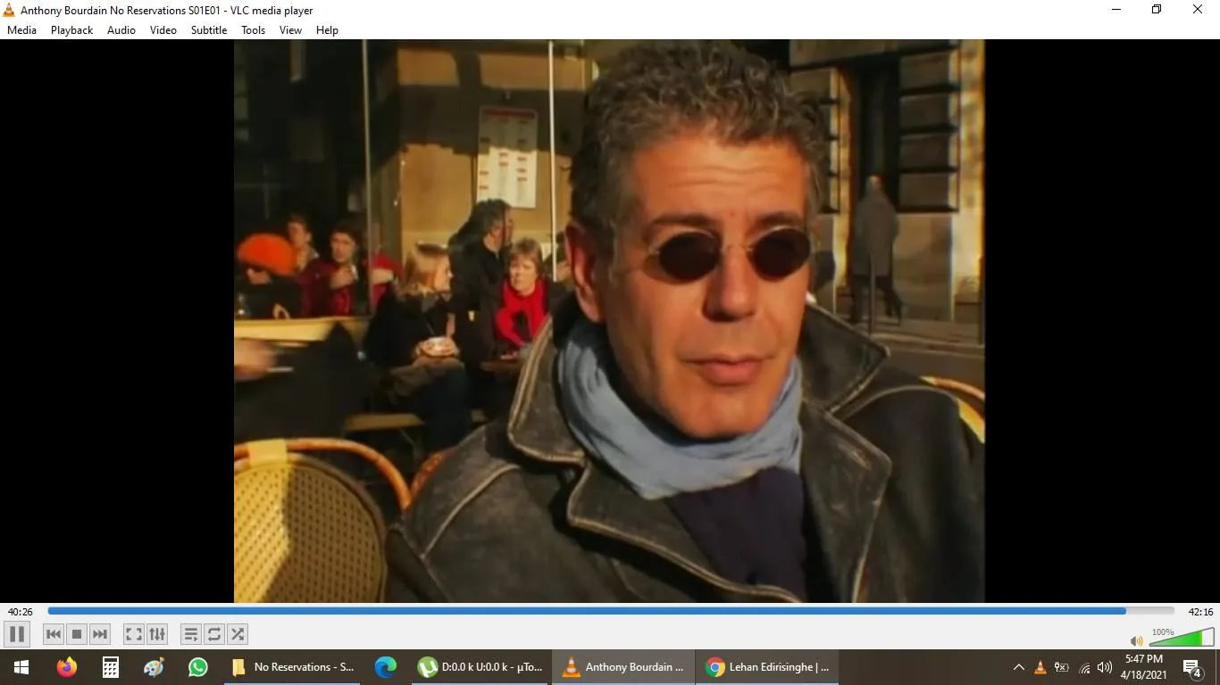Viewport: 1220px width, 685px height.
Task: Click the previous media button
Action: 53,634
